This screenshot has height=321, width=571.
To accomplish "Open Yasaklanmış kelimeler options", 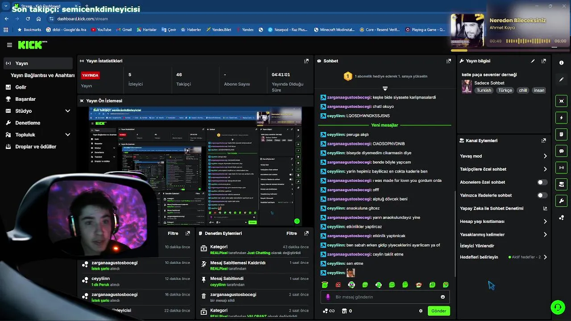I will tap(503, 235).
